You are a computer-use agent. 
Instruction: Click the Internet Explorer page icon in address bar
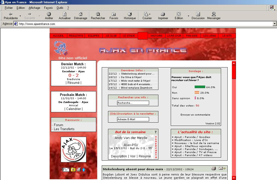click(16, 24)
